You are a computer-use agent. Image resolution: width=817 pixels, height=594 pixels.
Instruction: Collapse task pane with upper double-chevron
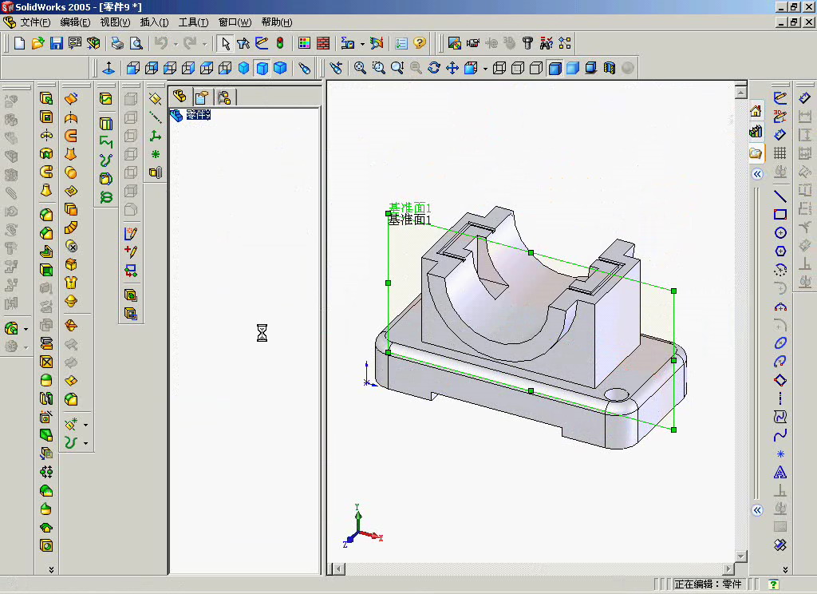(x=757, y=174)
